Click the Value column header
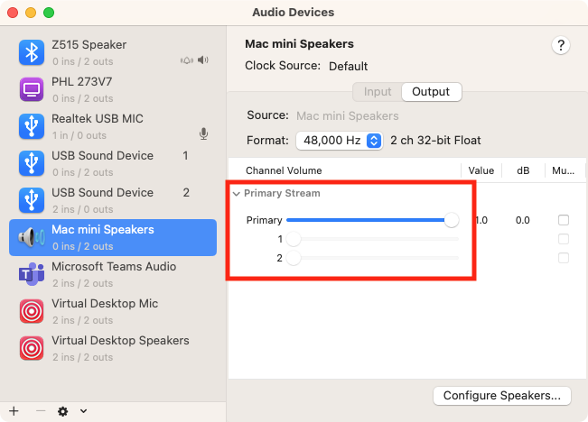Screen dimensions: 588x422 pos(481,170)
